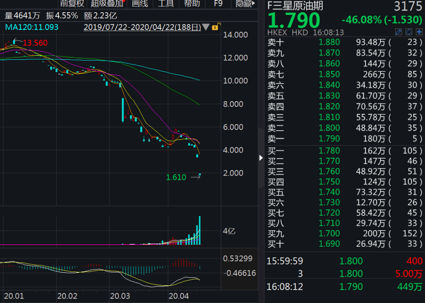Select the 卖二 ask row at 1.800
Viewport: 425px width, 303px height.
point(344,128)
